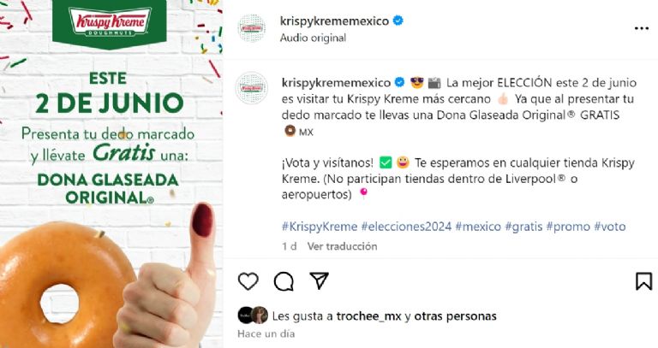The width and height of the screenshot is (658, 348).
Task: Open comments via speech bubble icon
Action: point(284,281)
